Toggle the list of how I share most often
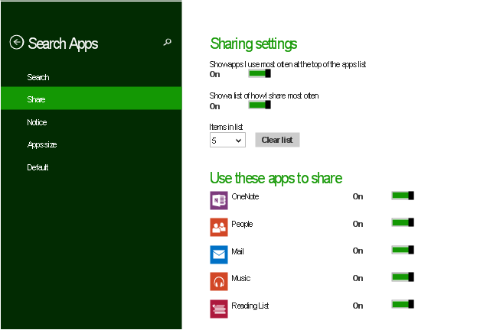 coord(260,105)
